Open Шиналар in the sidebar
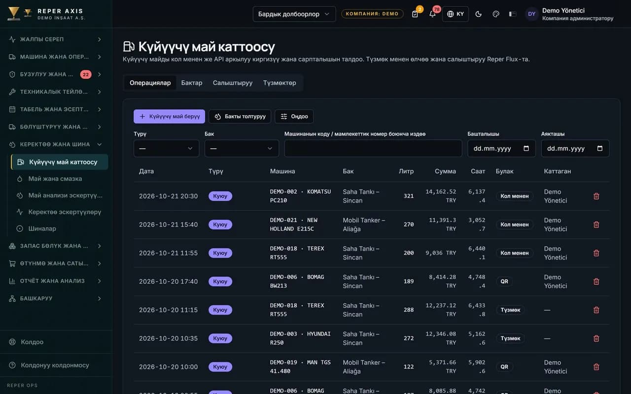 [x=59, y=229]
